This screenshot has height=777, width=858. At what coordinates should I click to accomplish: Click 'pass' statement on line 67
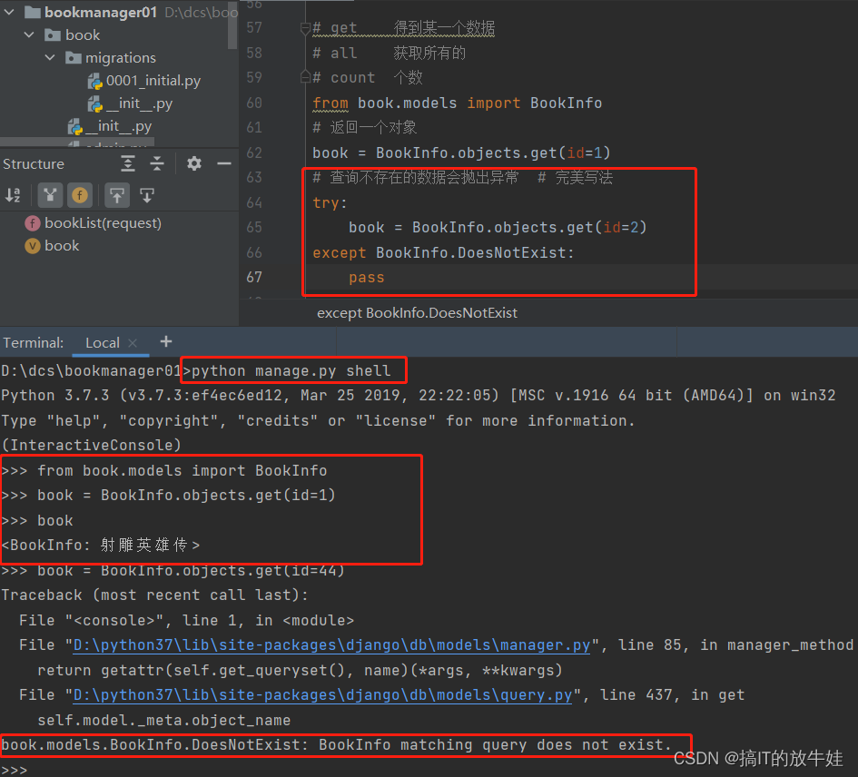pos(367,278)
